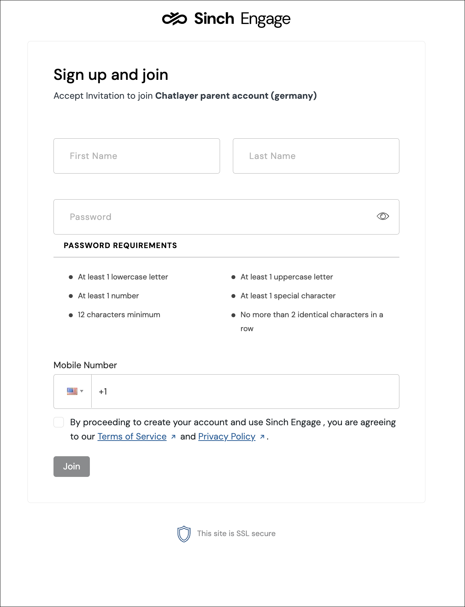Expand the phone country flag dropdown arrow
Viewport: 465px width, 607px height.
click(83, 391)
